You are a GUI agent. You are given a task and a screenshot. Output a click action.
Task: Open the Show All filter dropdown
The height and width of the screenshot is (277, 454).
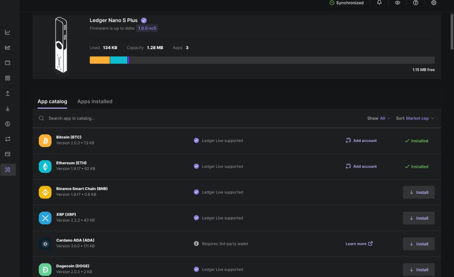[379, 118]
